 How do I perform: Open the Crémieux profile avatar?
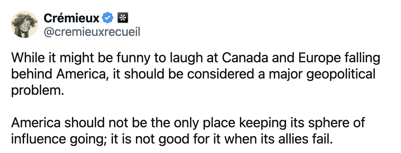pyautogui.click(x=24, y=24)
